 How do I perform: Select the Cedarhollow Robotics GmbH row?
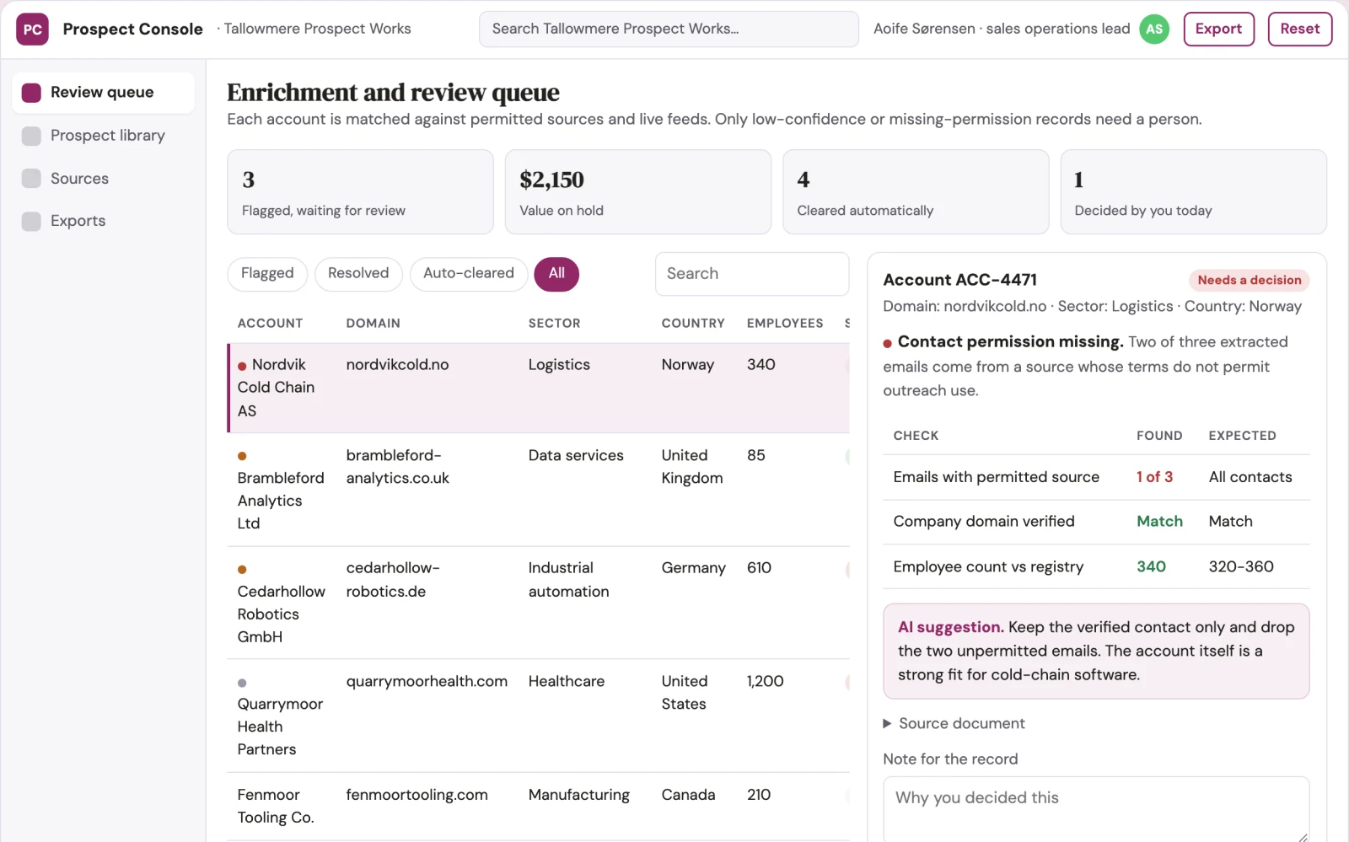(x=539, y=603)
